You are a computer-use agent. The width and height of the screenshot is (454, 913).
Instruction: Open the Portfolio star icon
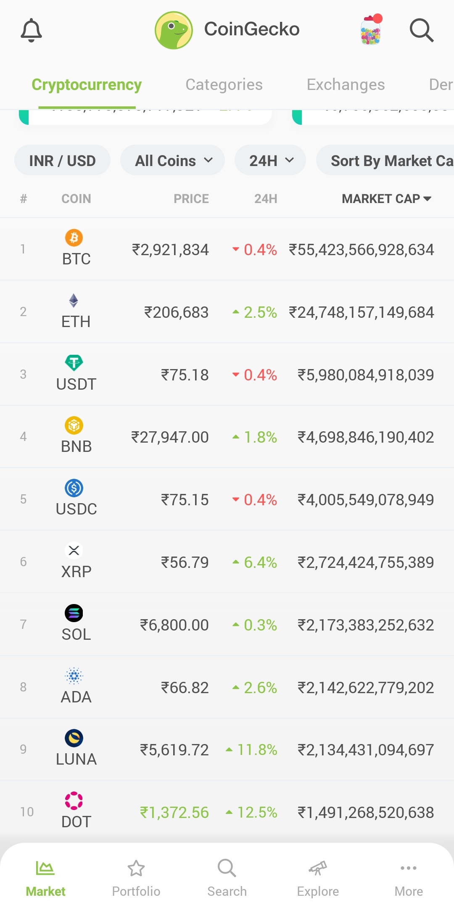pos(136,868)
